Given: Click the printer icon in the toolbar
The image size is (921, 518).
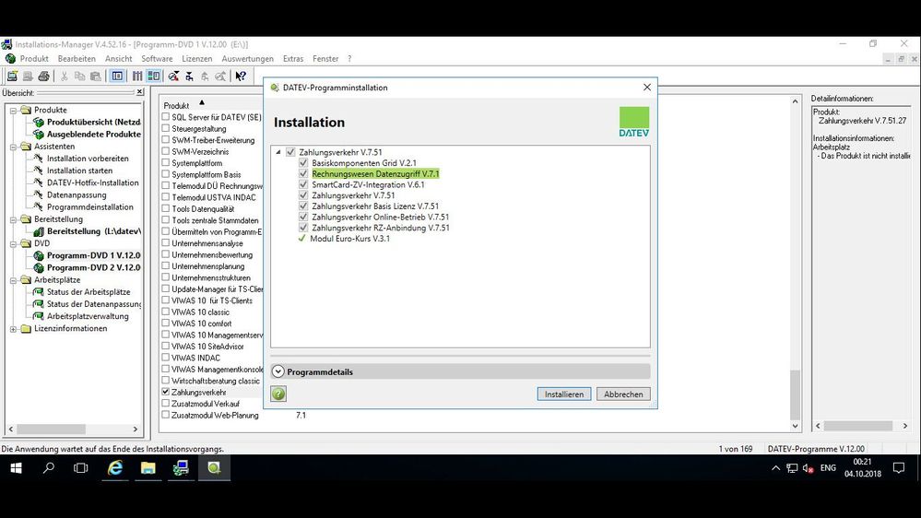Looking at the screenshot, I should [x=43, y=77].
